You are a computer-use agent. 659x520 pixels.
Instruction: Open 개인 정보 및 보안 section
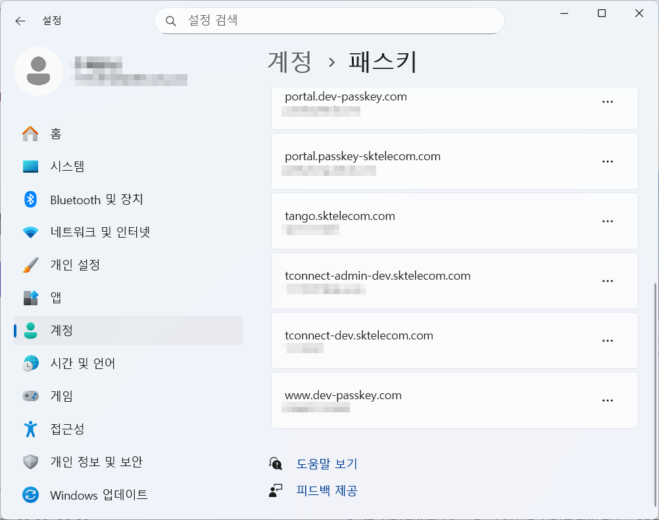[128, 462]
